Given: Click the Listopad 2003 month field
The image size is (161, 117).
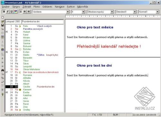Looking at the screenshot, I should (13, 22).
